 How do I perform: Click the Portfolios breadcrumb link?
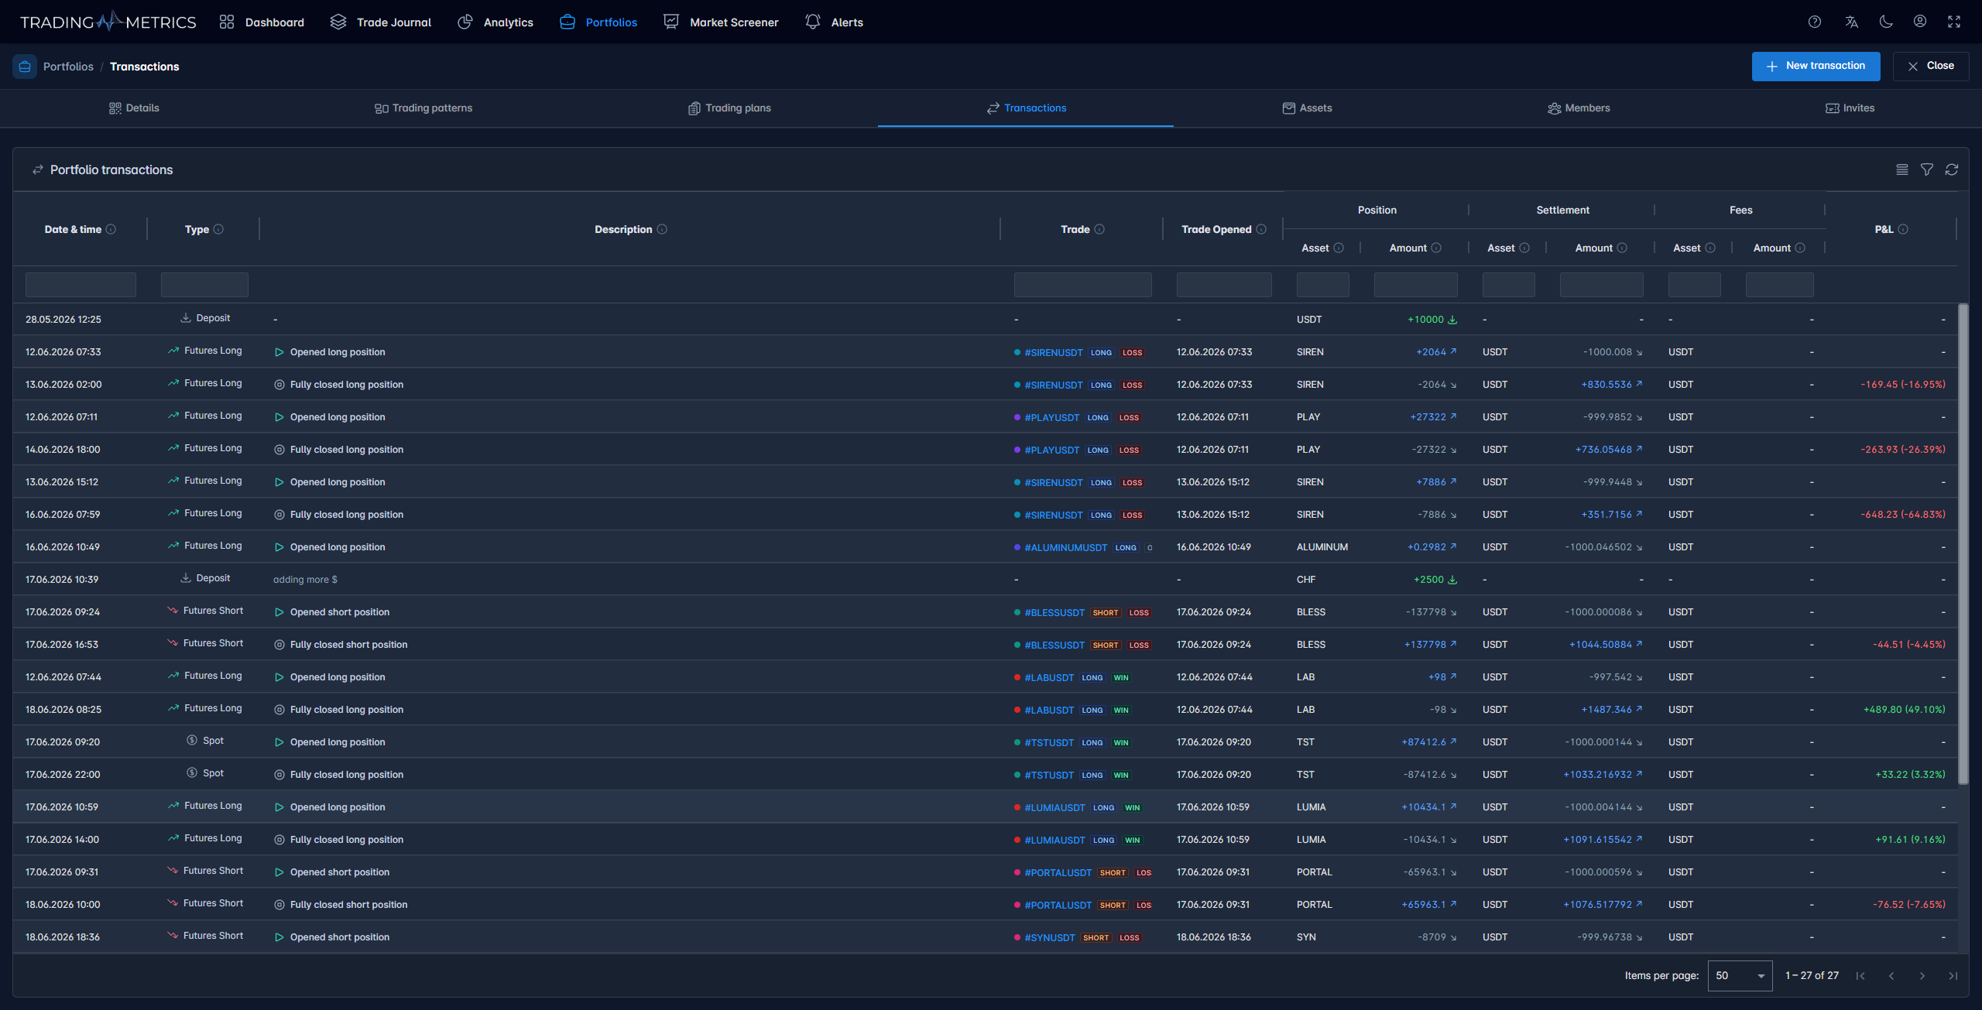[x=68, y=67]
